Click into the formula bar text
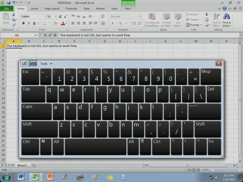This screenshot has height=182, width=243. (148, 35)
